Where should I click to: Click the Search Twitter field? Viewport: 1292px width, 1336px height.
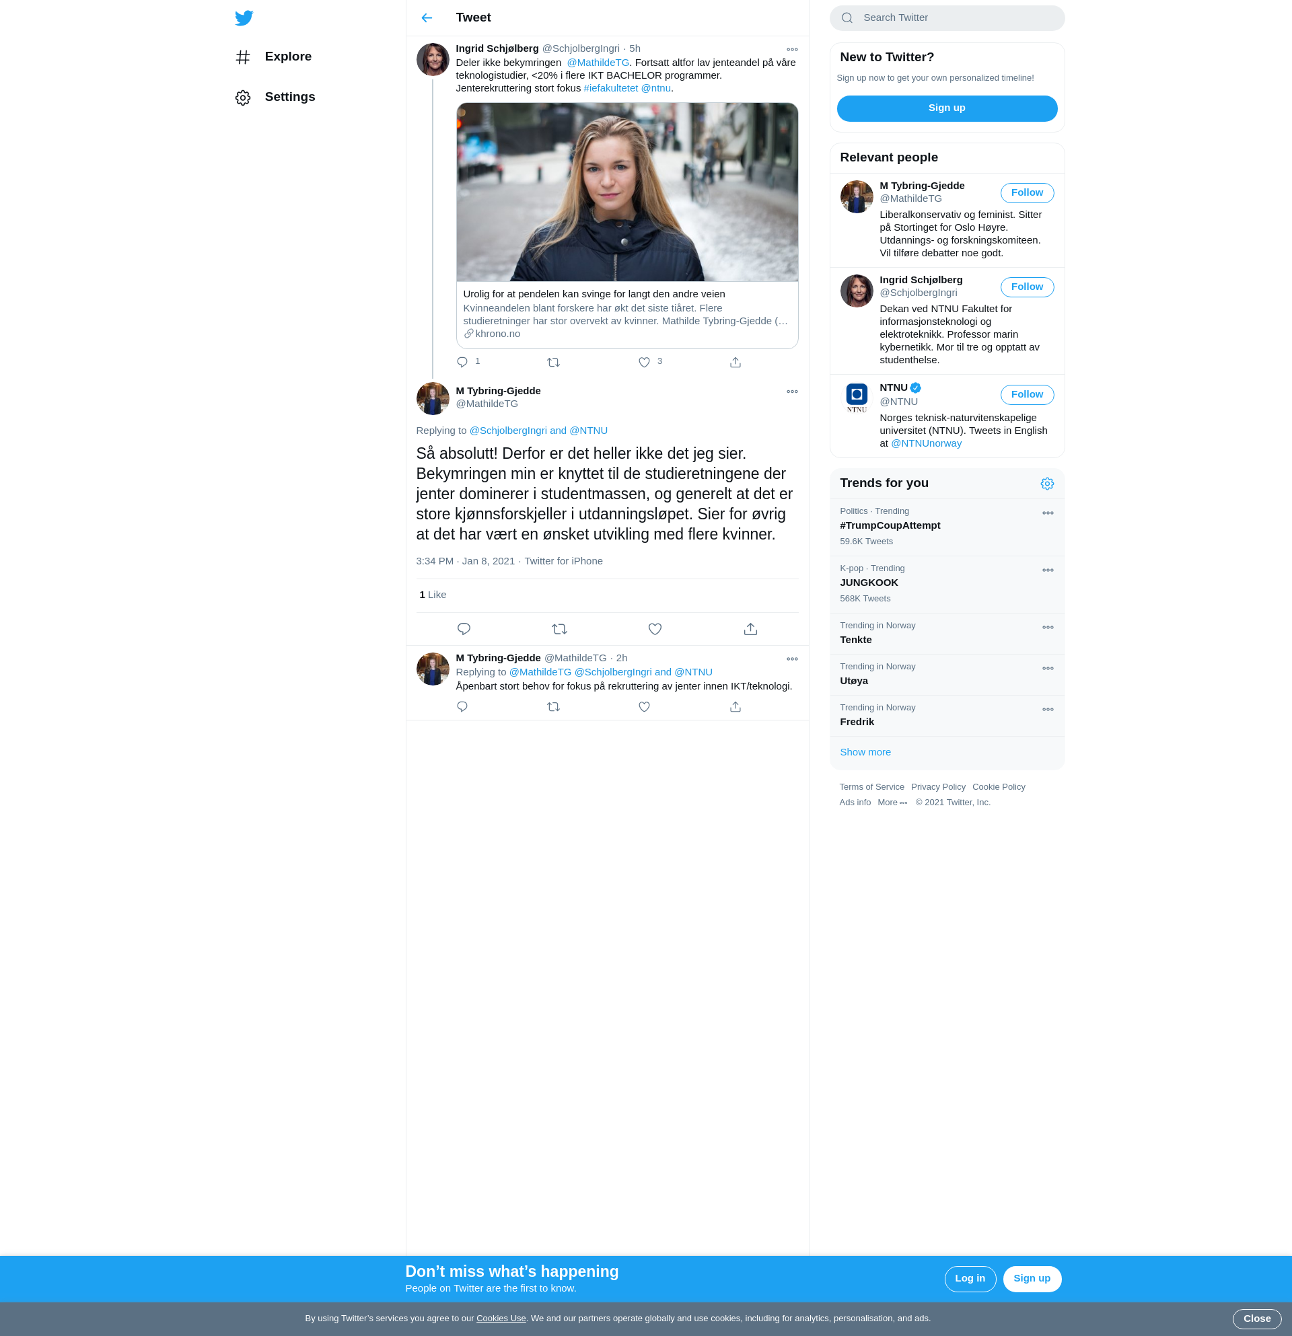(946, 17)
